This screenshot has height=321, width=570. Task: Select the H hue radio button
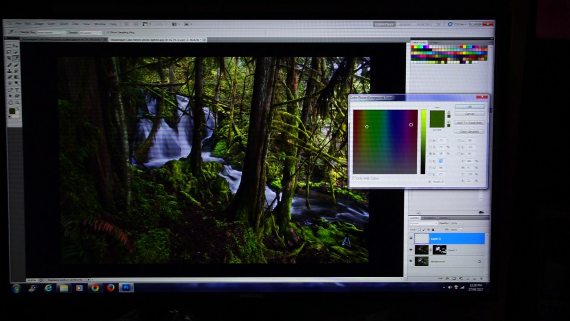pyautogui.click(x=431, y=140)
